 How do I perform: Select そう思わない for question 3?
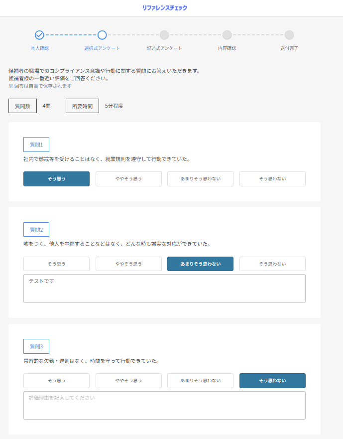point(272,381)
